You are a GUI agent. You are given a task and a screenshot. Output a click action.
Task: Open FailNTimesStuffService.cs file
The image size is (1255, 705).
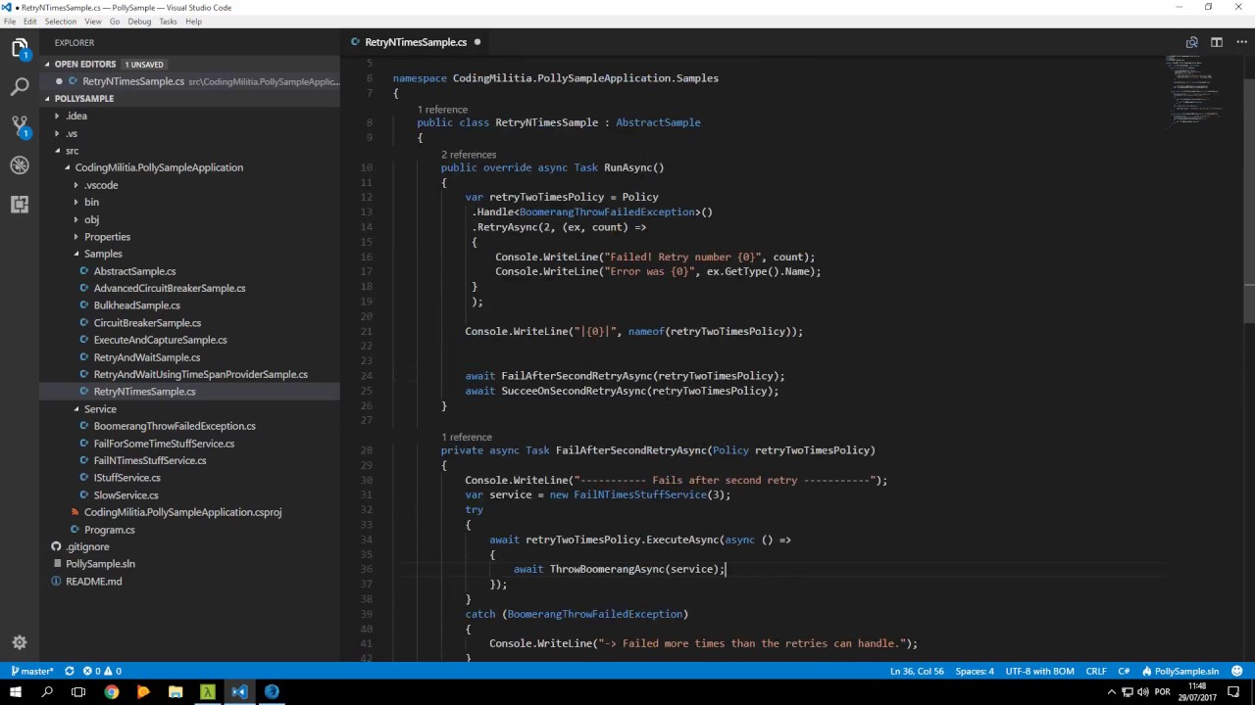point(150,460)
